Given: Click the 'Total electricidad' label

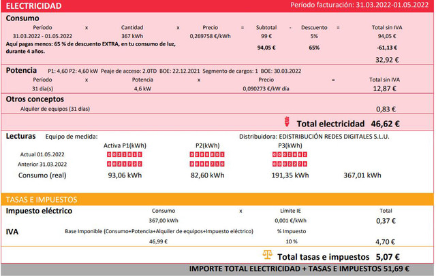Looking at the screenshot, I should point(330,124).
